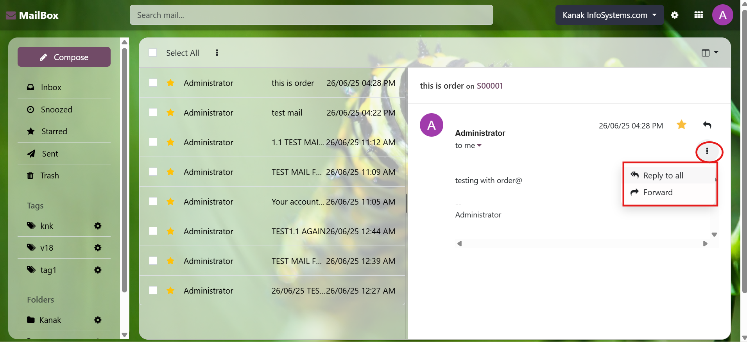
Task: Toggle star in the opened message header
Action: 681,125
